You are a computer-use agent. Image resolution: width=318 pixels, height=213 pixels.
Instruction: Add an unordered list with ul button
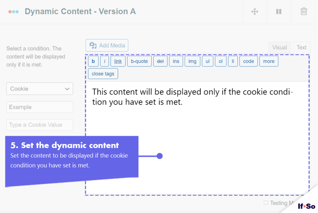point(207,61)
